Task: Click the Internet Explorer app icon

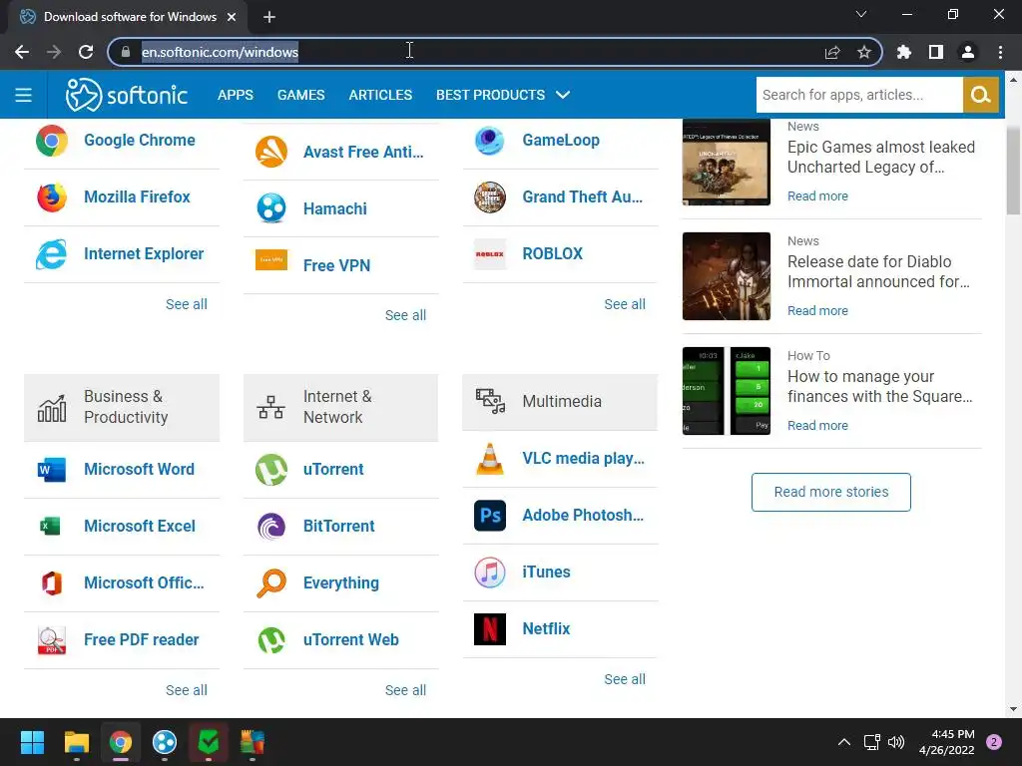Action: (52, 254)
